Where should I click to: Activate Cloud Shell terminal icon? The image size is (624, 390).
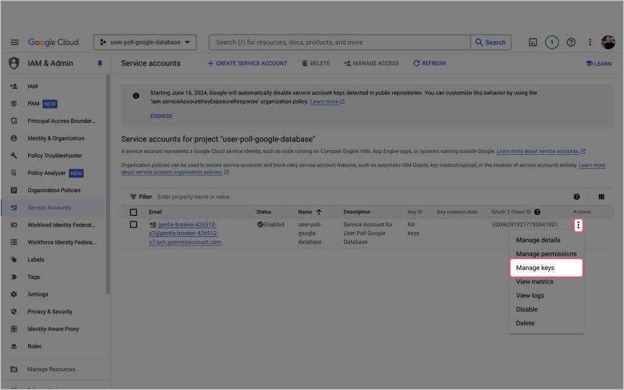click(533, 42)
